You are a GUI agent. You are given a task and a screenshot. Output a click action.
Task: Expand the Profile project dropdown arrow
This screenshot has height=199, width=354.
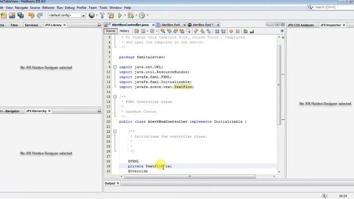[148, 15]
